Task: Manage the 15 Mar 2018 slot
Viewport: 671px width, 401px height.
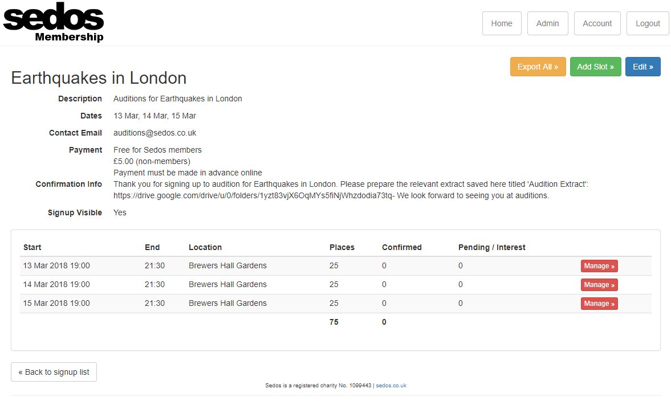Action: [599, 304]
